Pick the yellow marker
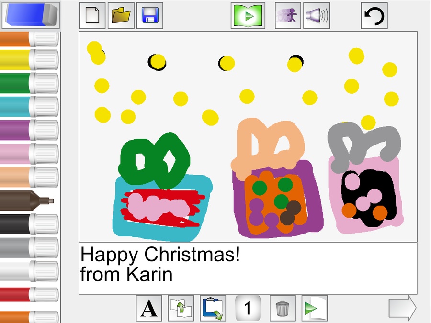431x323 pixels. coord(29,59)
